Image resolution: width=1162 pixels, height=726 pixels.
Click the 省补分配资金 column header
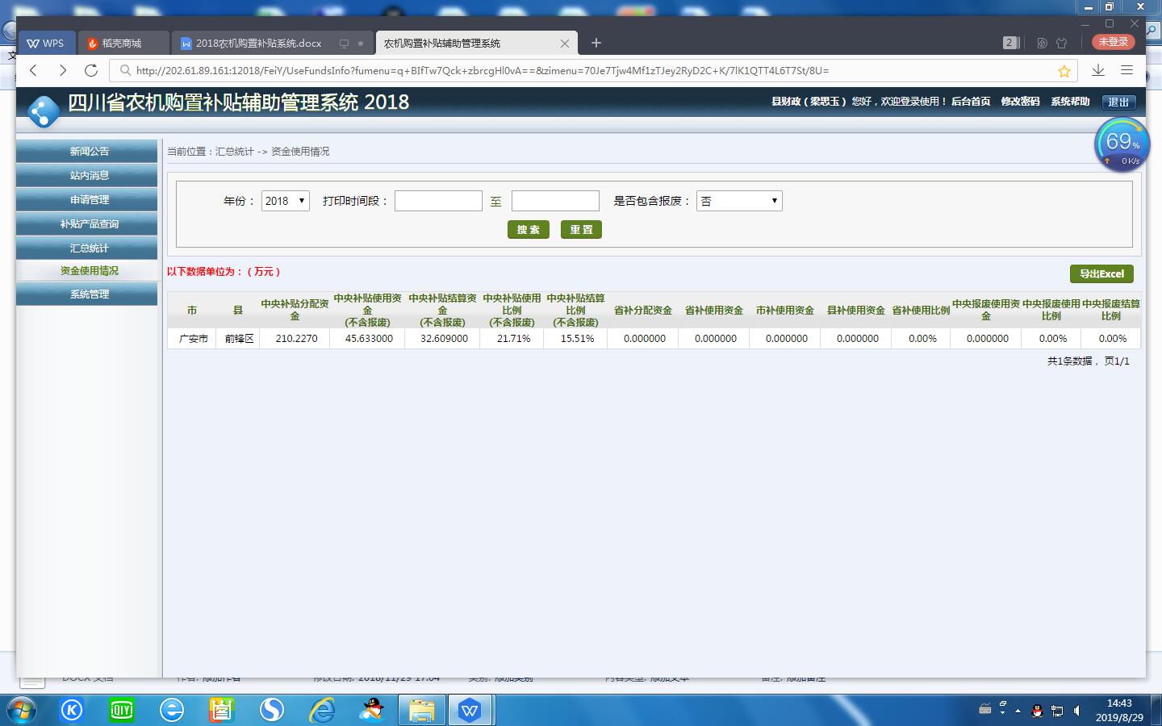pos(643,311)
